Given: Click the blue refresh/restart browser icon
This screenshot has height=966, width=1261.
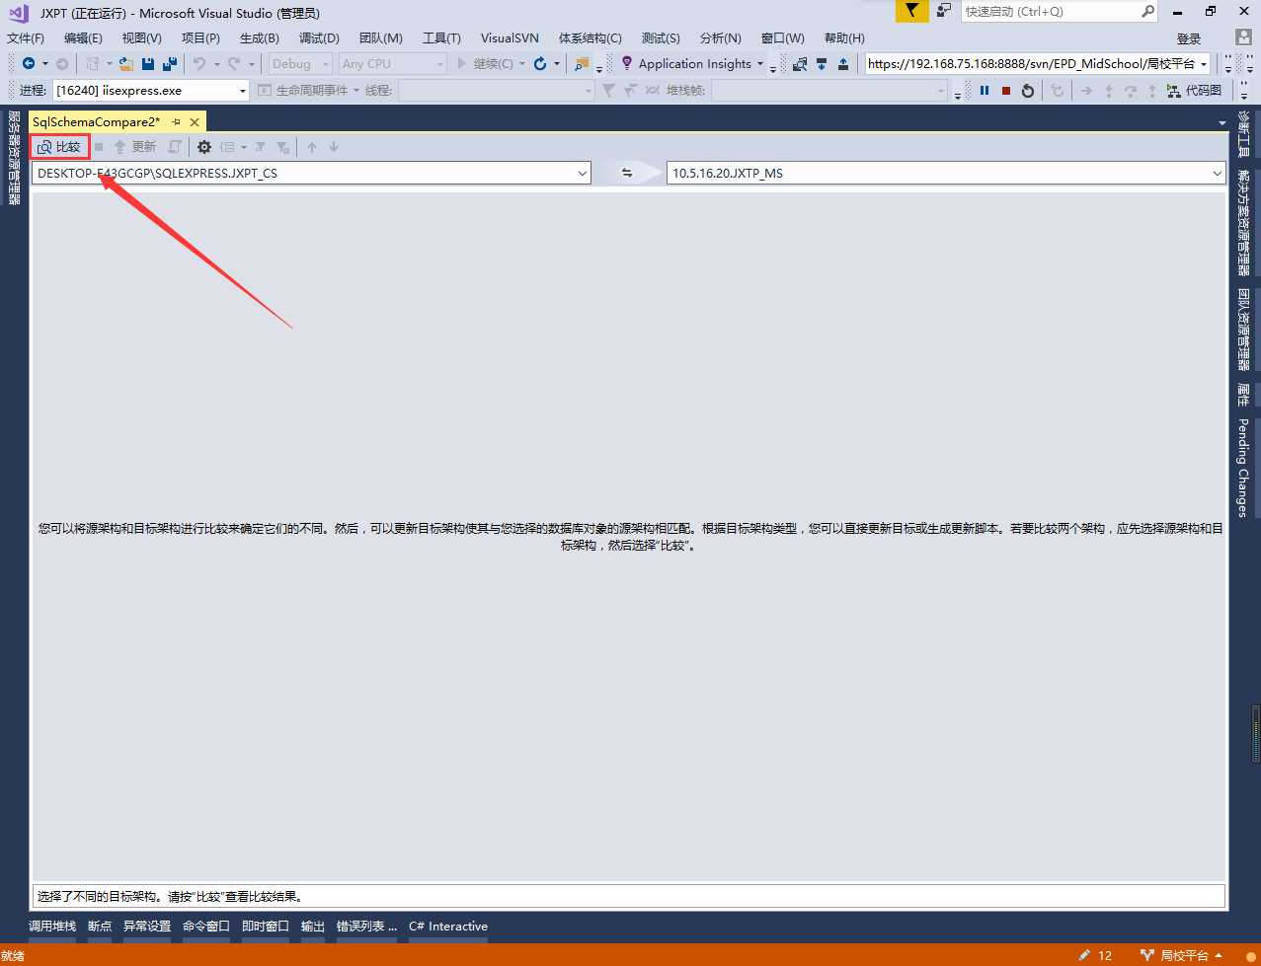Looking at the screenshot, I should pyautogui.click(x=540, y=63).
